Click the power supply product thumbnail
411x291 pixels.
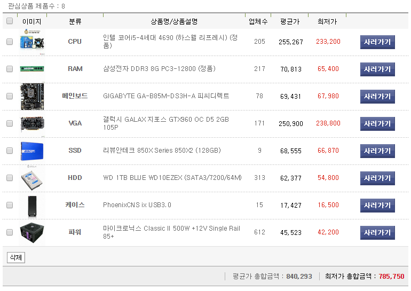coord(32,232)
